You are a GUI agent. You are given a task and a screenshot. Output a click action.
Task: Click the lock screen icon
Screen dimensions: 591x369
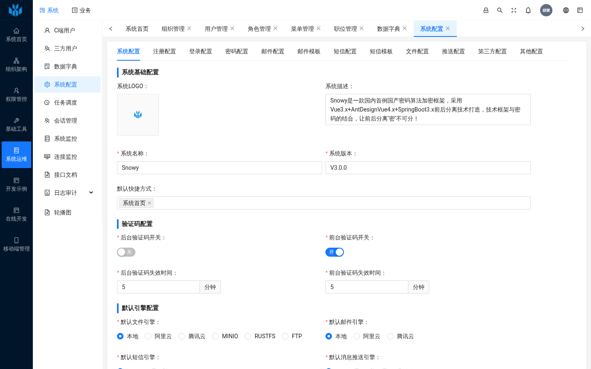coord(486,10)
